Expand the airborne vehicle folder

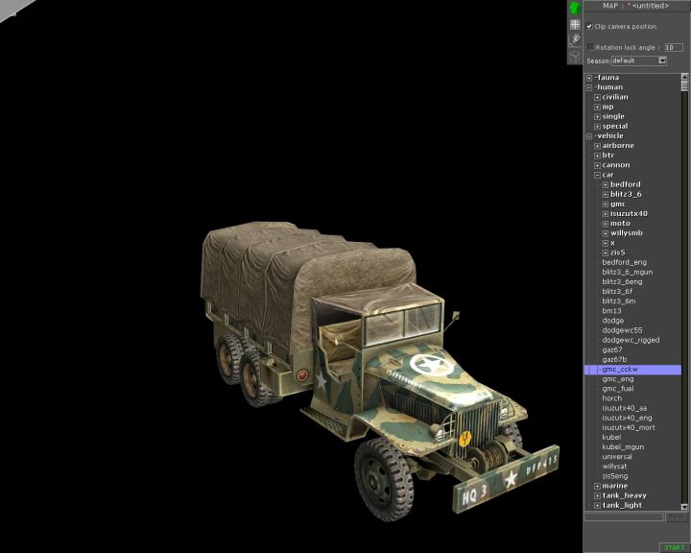(x=597, y=146)
